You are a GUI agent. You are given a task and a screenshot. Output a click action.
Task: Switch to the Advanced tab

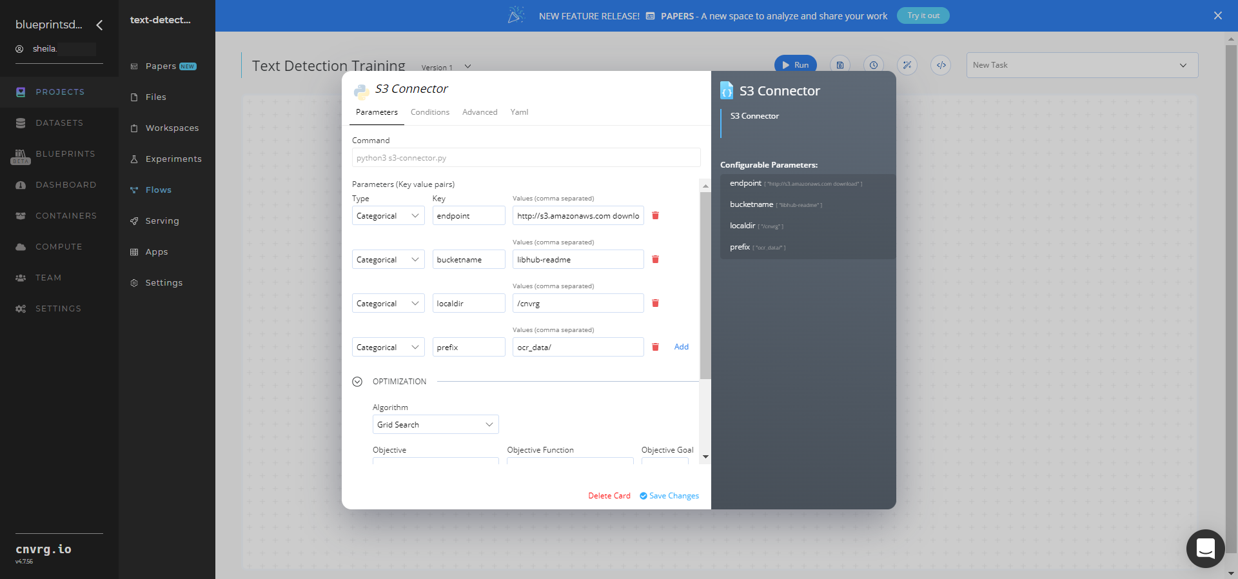480,112
